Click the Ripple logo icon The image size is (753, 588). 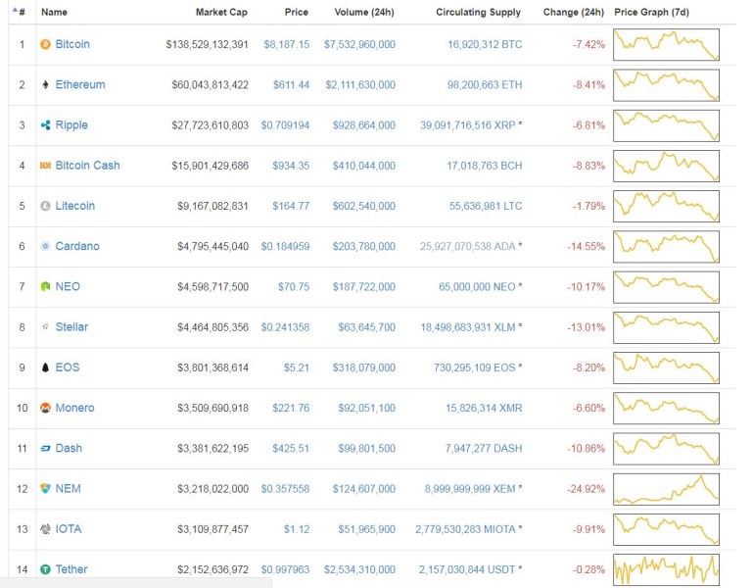[45, 125]
